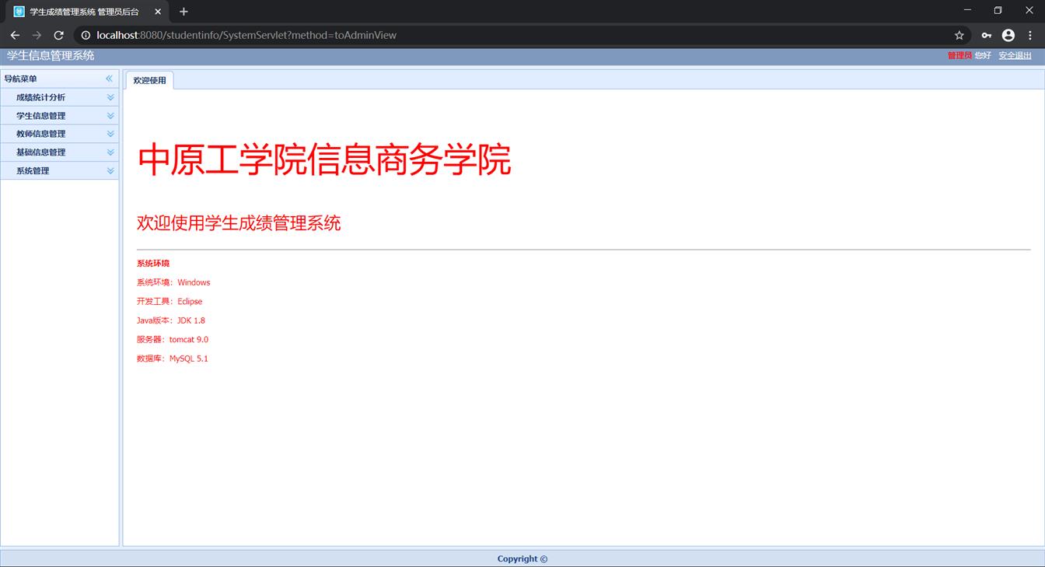Click the Copyright © footer text
1045x567 pixels.
(522, 558)
